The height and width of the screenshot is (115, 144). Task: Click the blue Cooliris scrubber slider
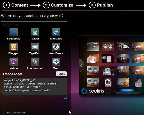127,91
